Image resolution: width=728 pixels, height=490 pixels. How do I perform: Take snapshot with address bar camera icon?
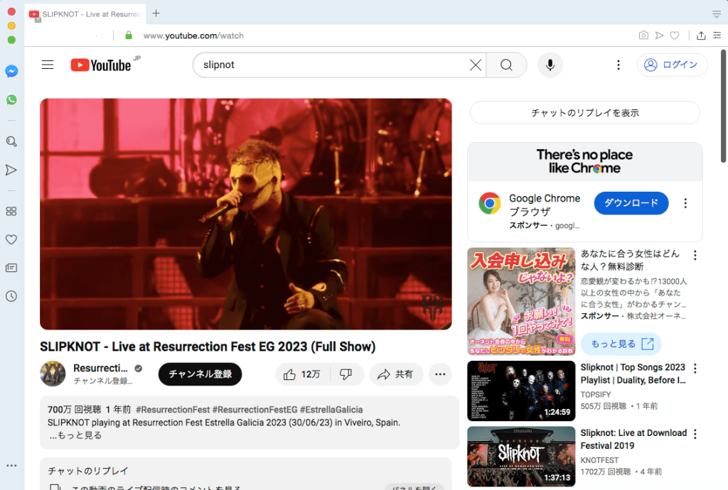tap(643, 36)
